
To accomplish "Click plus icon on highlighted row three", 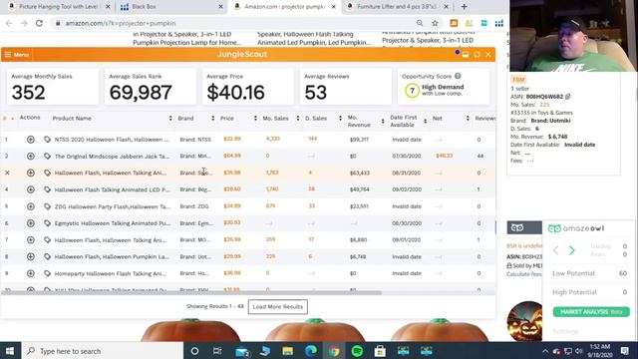I will click(x=31, y=173).
